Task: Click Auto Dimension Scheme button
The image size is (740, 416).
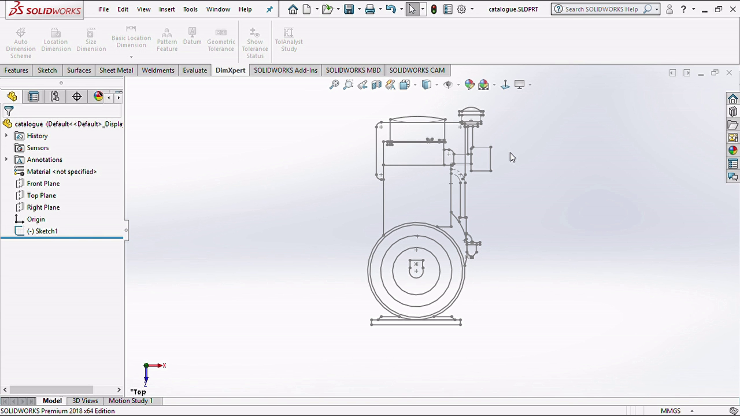Action: point(21,42)
